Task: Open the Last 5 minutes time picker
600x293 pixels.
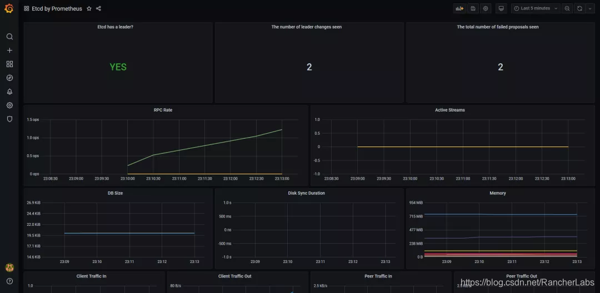Action: tap(536, 8)
